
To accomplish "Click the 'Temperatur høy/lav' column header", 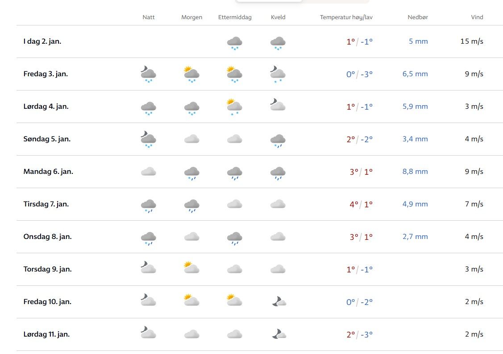I will pos(346,17).
